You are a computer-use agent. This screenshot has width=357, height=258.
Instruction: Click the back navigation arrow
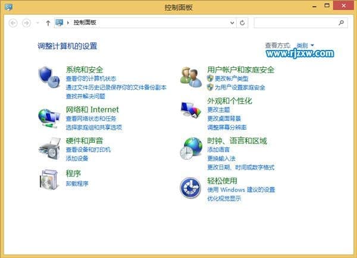pyautogui.click(x=13, y=23)
